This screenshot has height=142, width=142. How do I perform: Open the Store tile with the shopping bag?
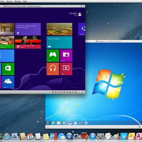[x=8, y=69]
